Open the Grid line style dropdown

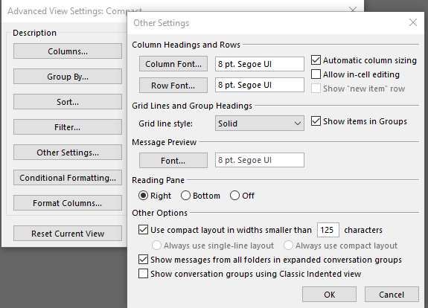coord(260,123)
